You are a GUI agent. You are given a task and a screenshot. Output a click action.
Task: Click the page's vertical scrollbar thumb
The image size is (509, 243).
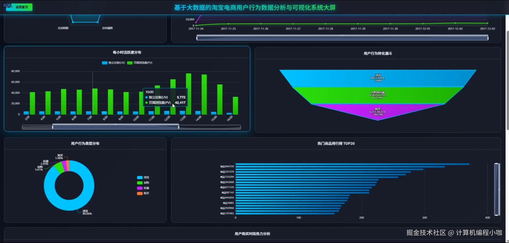pos(507,80)
